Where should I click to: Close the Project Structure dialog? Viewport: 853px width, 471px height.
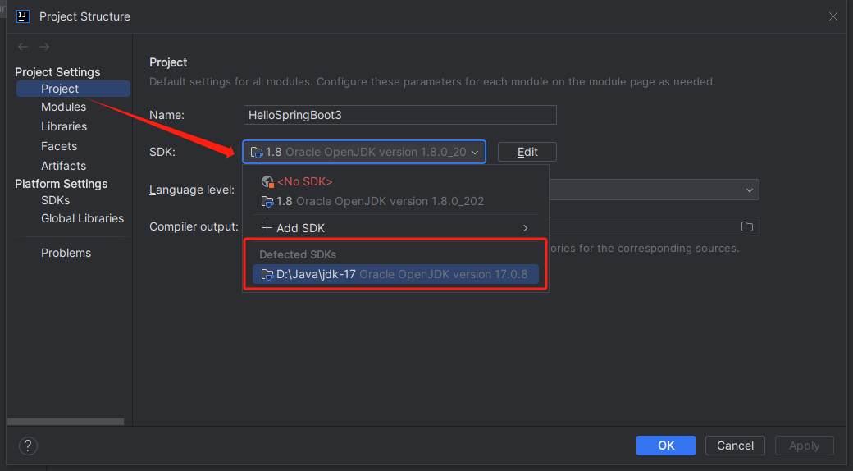[832, 16]
